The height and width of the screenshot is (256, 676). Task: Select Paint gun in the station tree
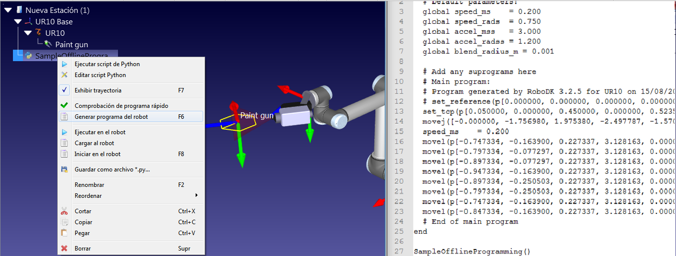click(x=72, y=44)
